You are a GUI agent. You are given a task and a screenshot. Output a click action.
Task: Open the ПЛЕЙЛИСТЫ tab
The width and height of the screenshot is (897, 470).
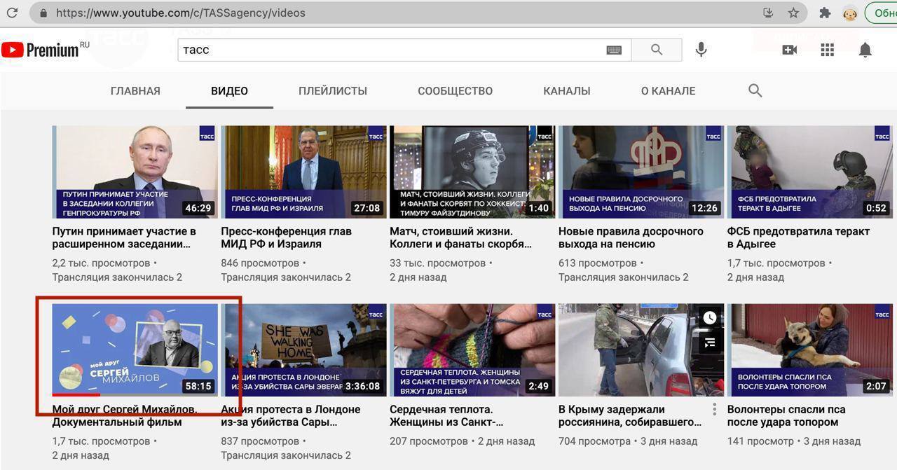pyautogui.click(x=333, y=91)
